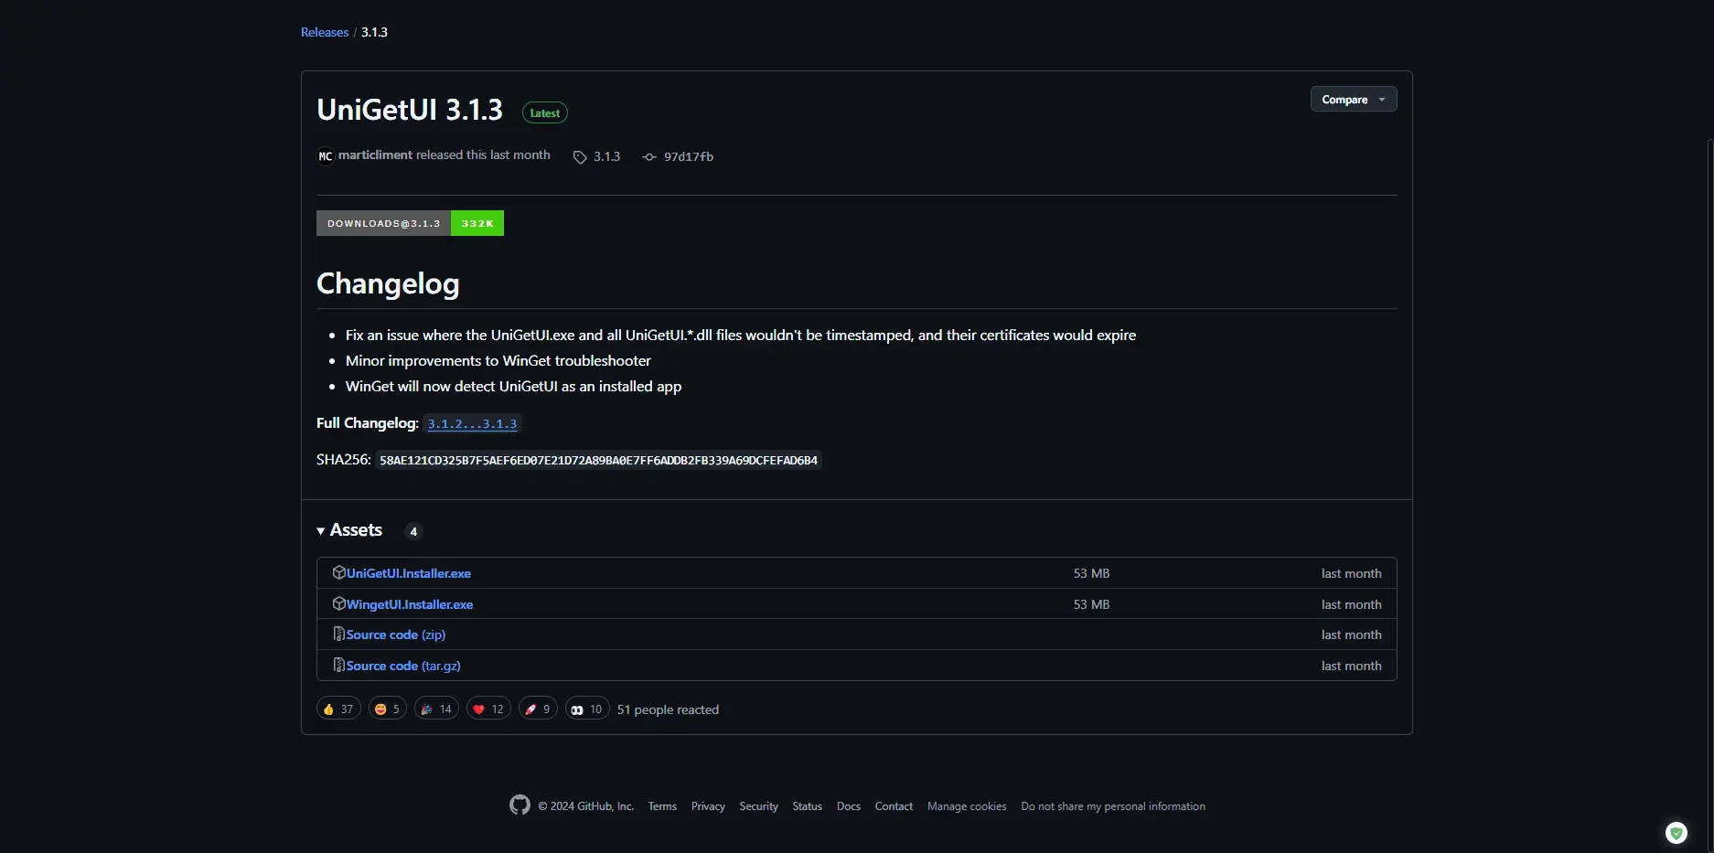This screenshot has height=853, width=1714.
Task: Click the '51 people reacted' text
Action: tap(668, 709)
